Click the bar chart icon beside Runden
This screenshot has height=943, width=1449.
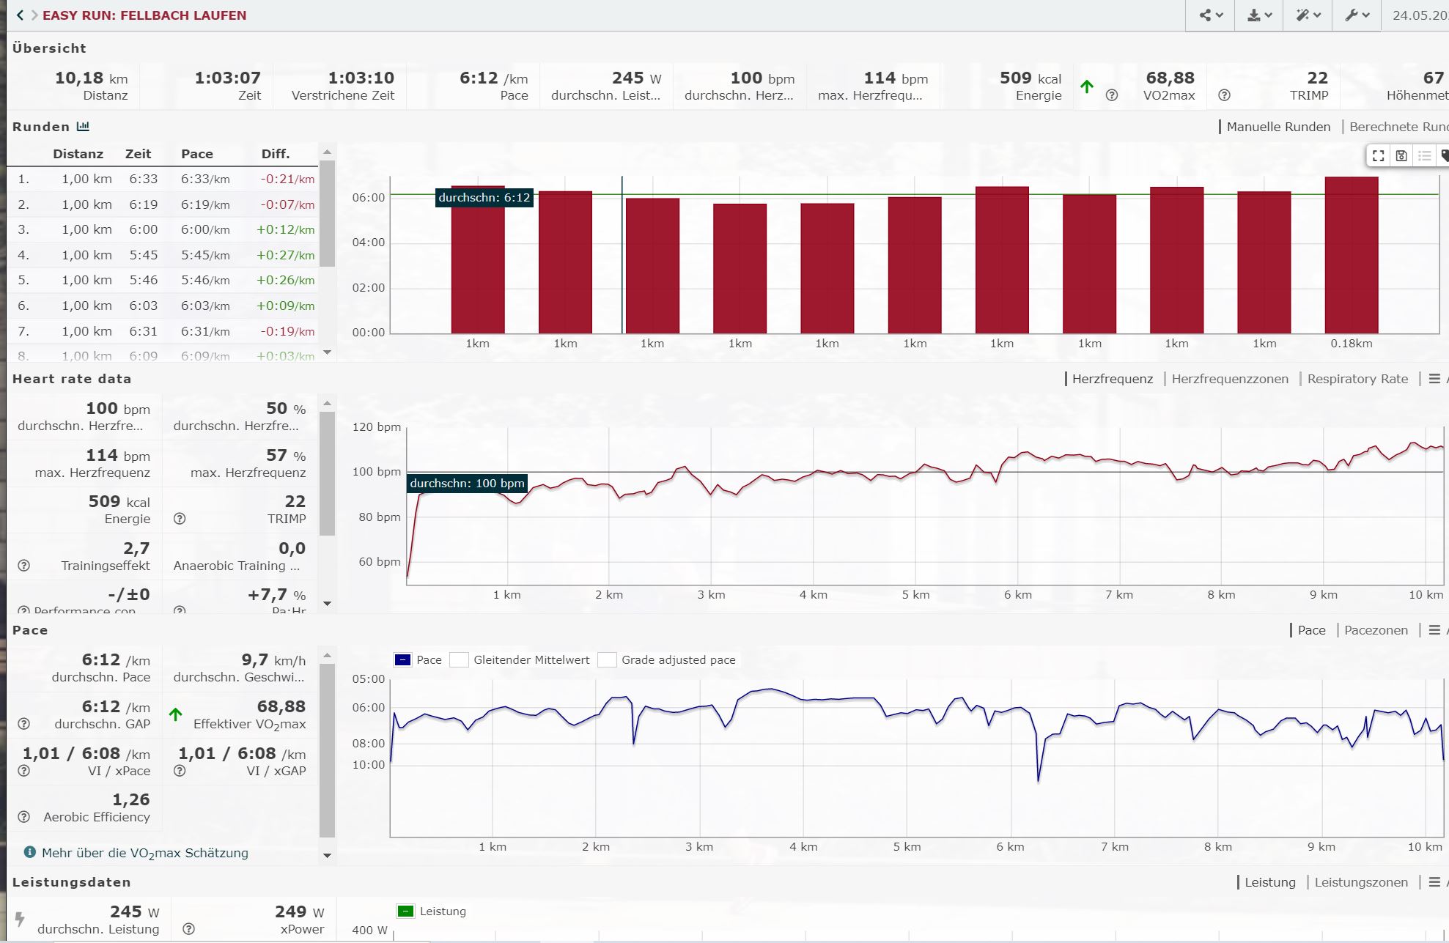[x=84, y=126]
